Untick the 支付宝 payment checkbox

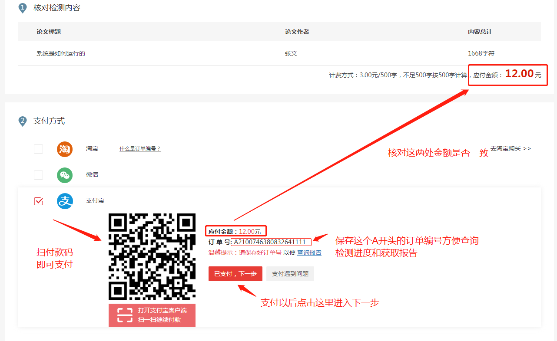click(39, 201)
